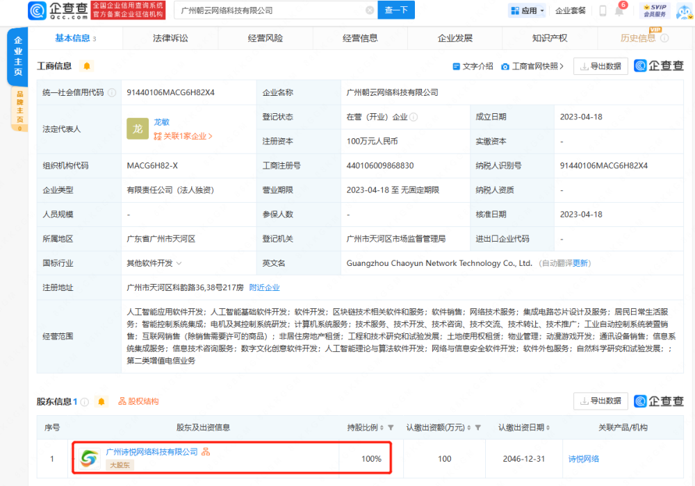Switch to the 经营风险 tab
The width and height of the screenshot is (695, 486).
(265, 38)
